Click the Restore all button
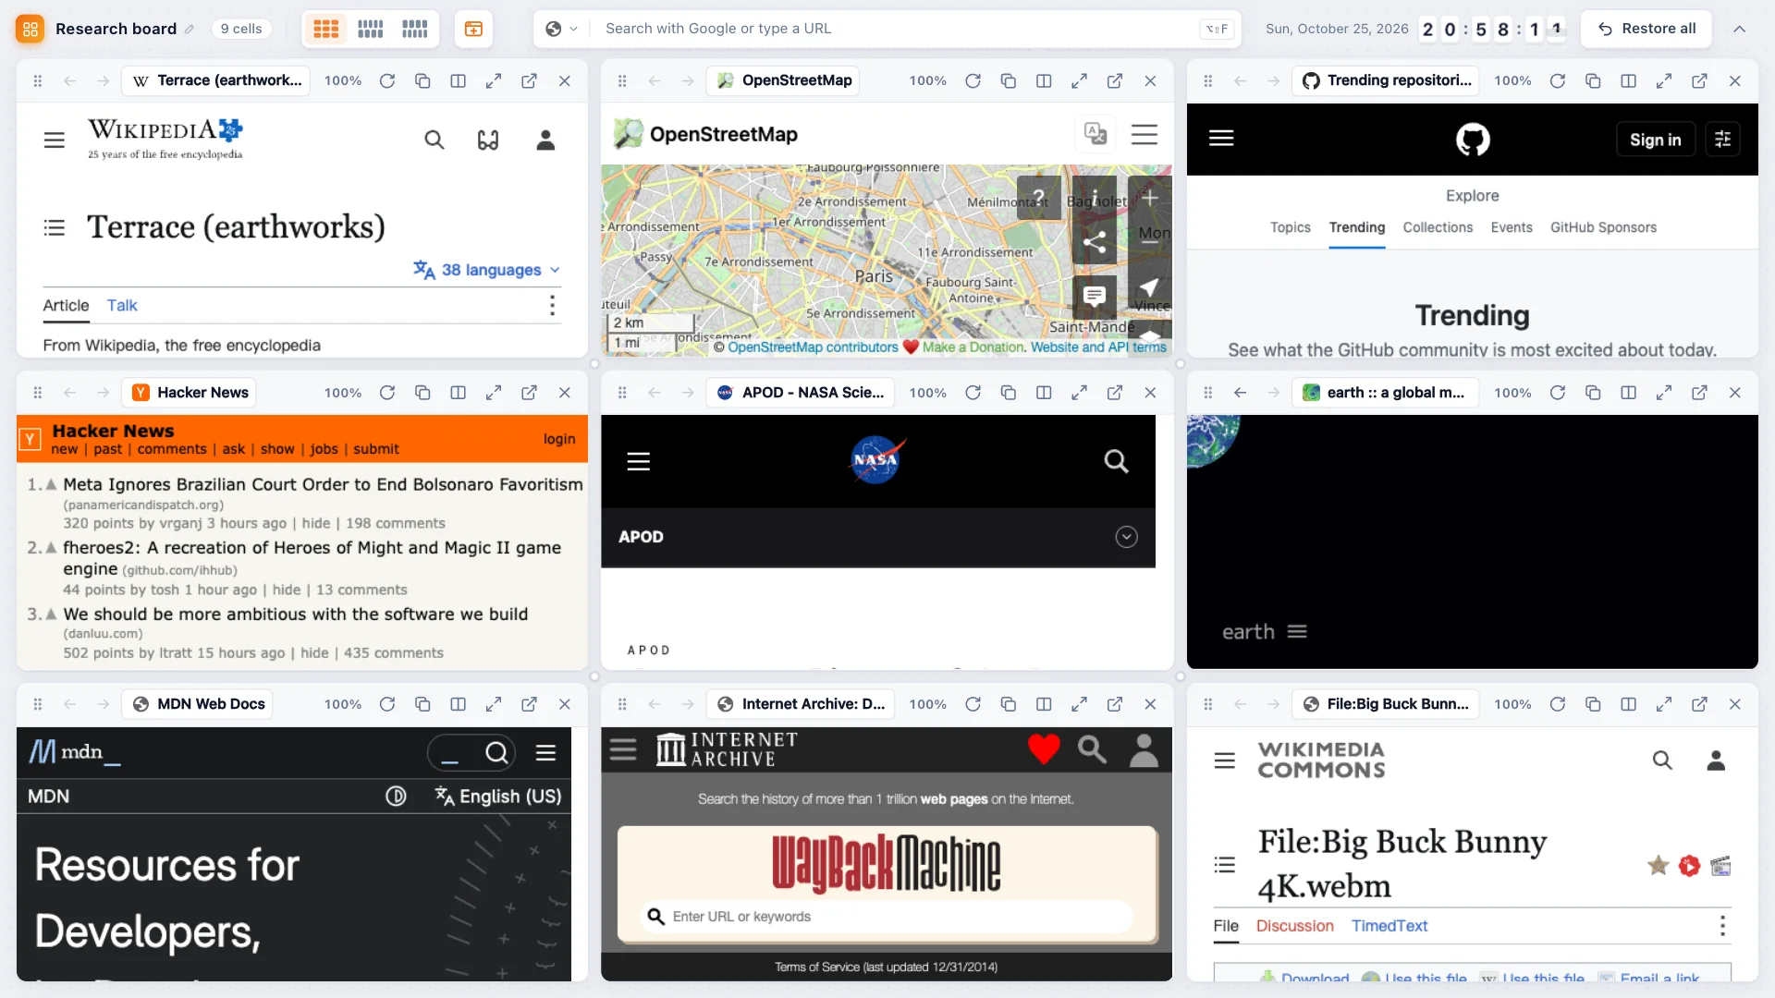1775x998 pixels. [x=1646, y=29]
